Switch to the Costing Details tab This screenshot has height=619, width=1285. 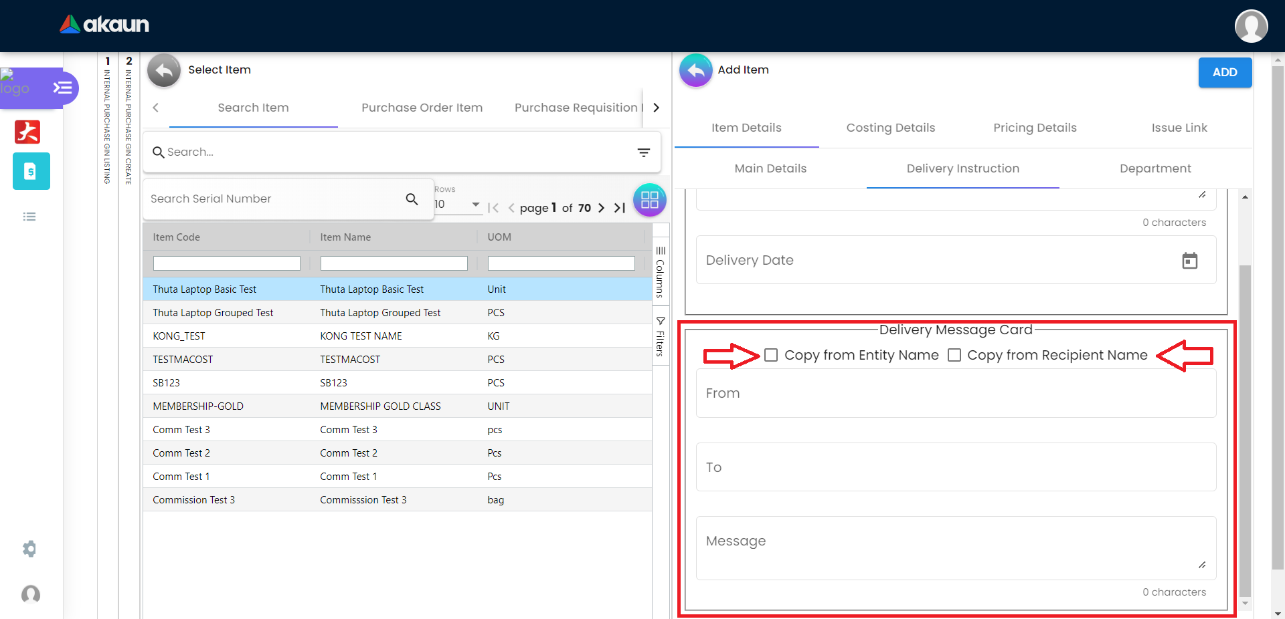pyautogui.click(x=890, y=128)
